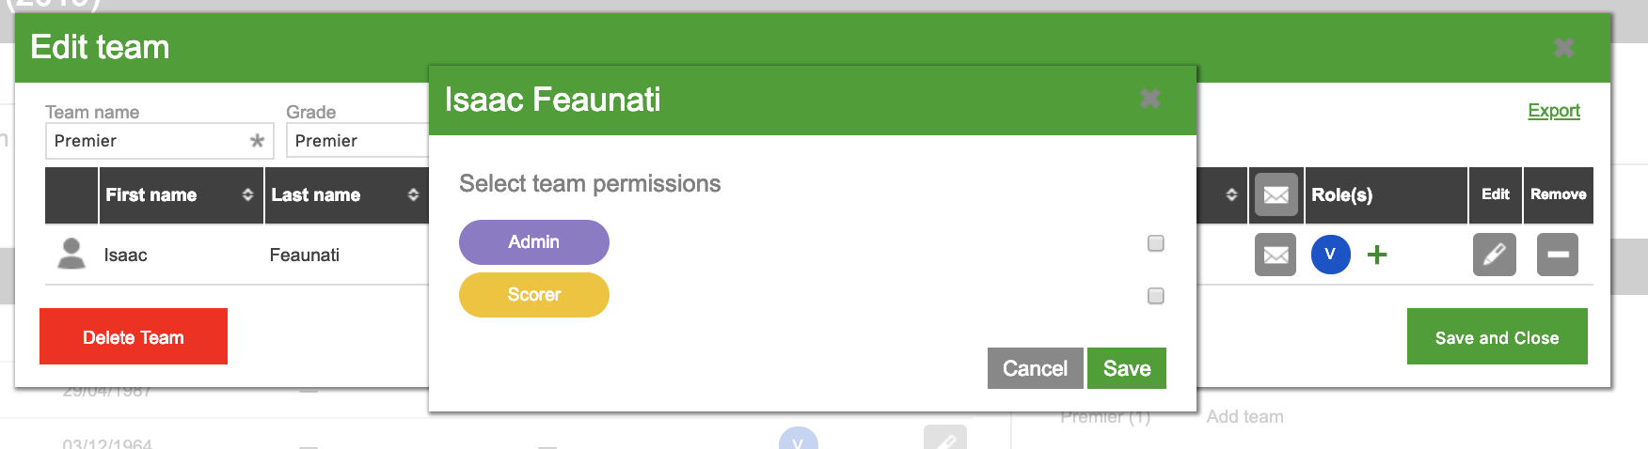The image size is (1648, 449).
Task: Click the envelope icon in table header
Action: click(x=1276, y=194)
